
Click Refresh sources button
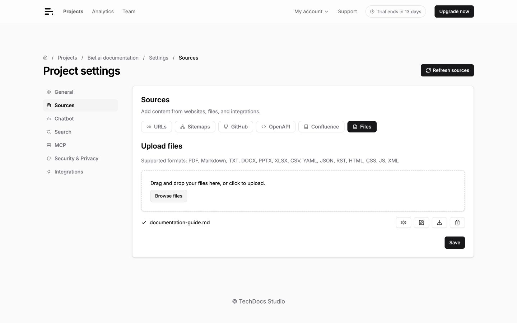[x=447, y=70]
